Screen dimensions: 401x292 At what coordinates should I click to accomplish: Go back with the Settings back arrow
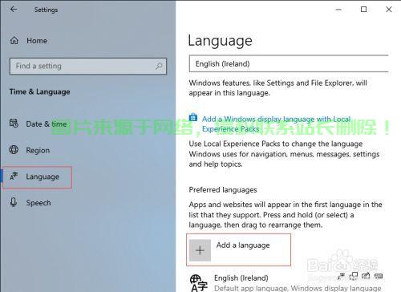tap(14, 10)
